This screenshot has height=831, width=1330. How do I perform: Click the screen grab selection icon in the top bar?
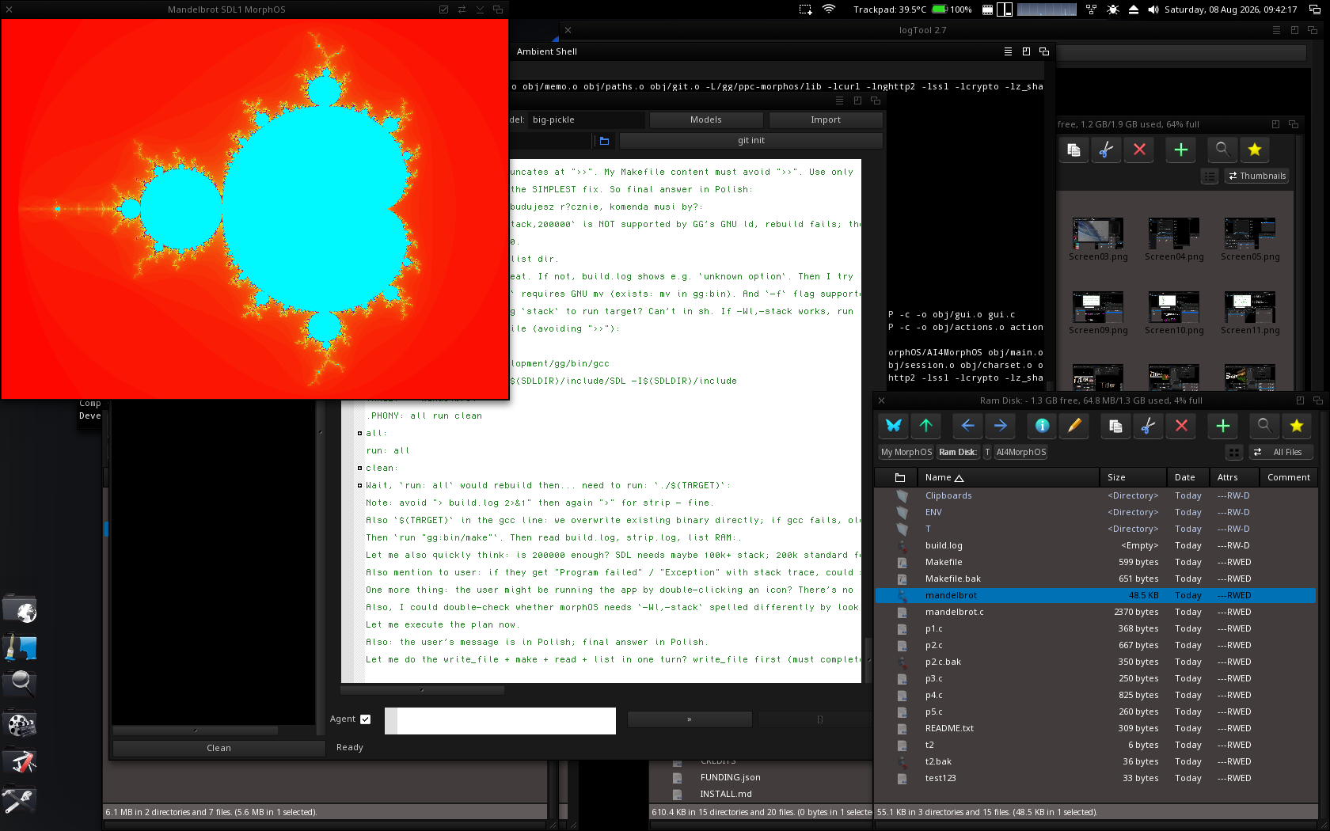click(805, 9)
